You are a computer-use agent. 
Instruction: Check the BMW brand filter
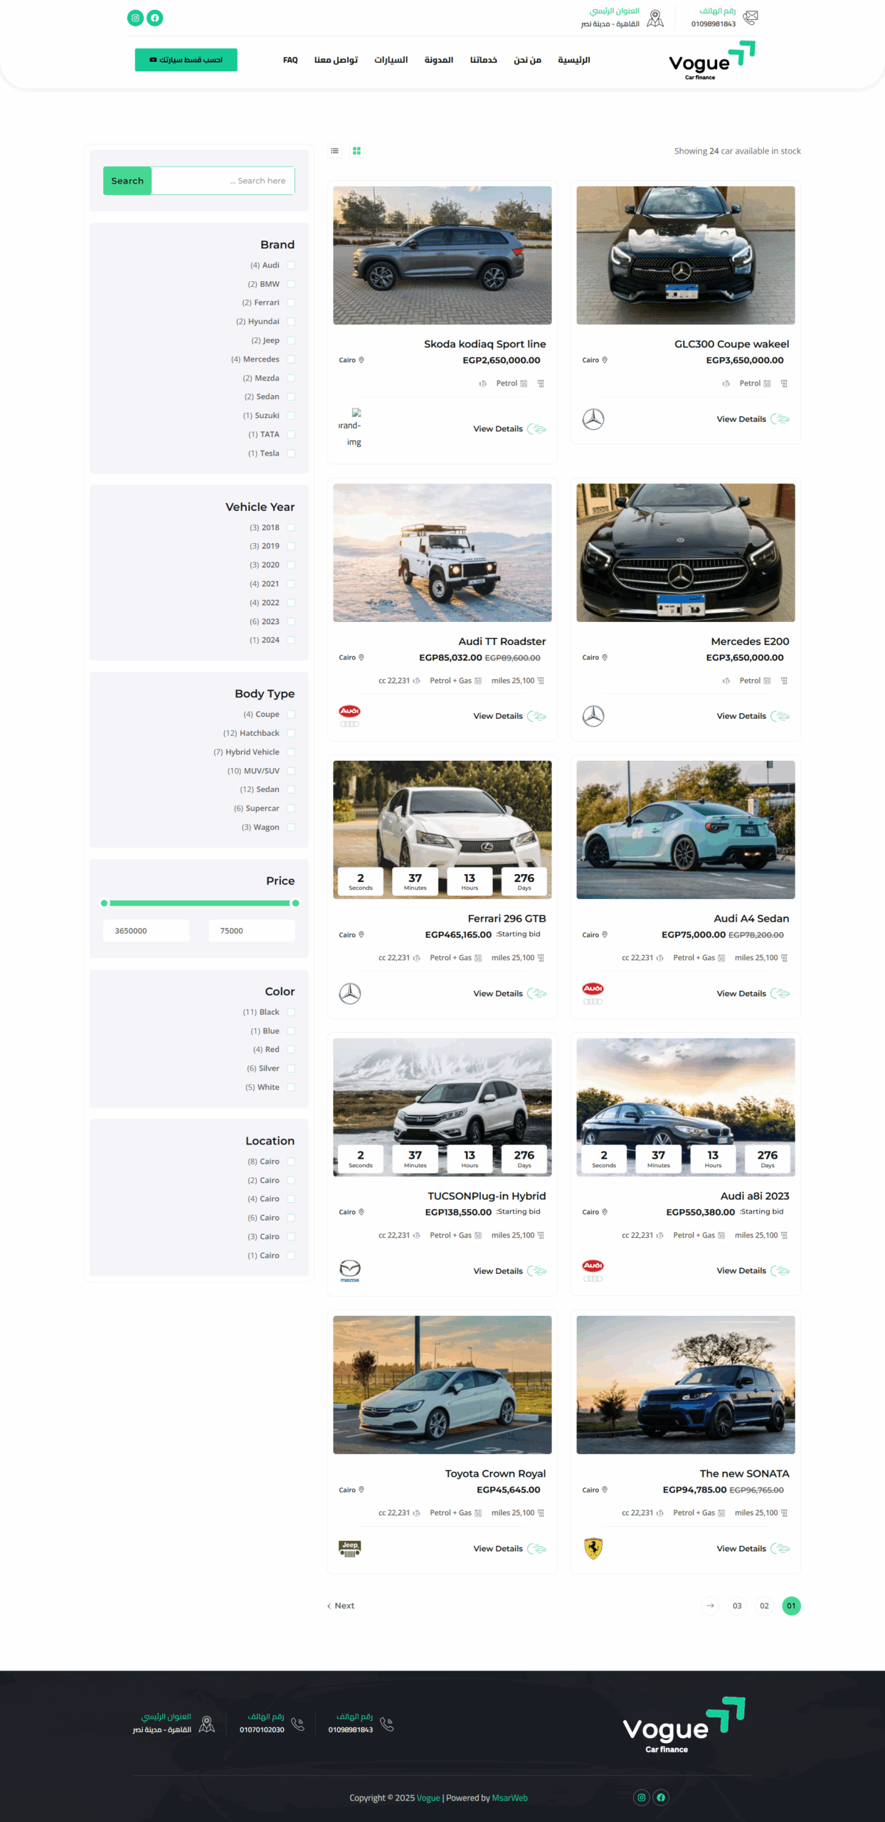(x=291, y=284)
